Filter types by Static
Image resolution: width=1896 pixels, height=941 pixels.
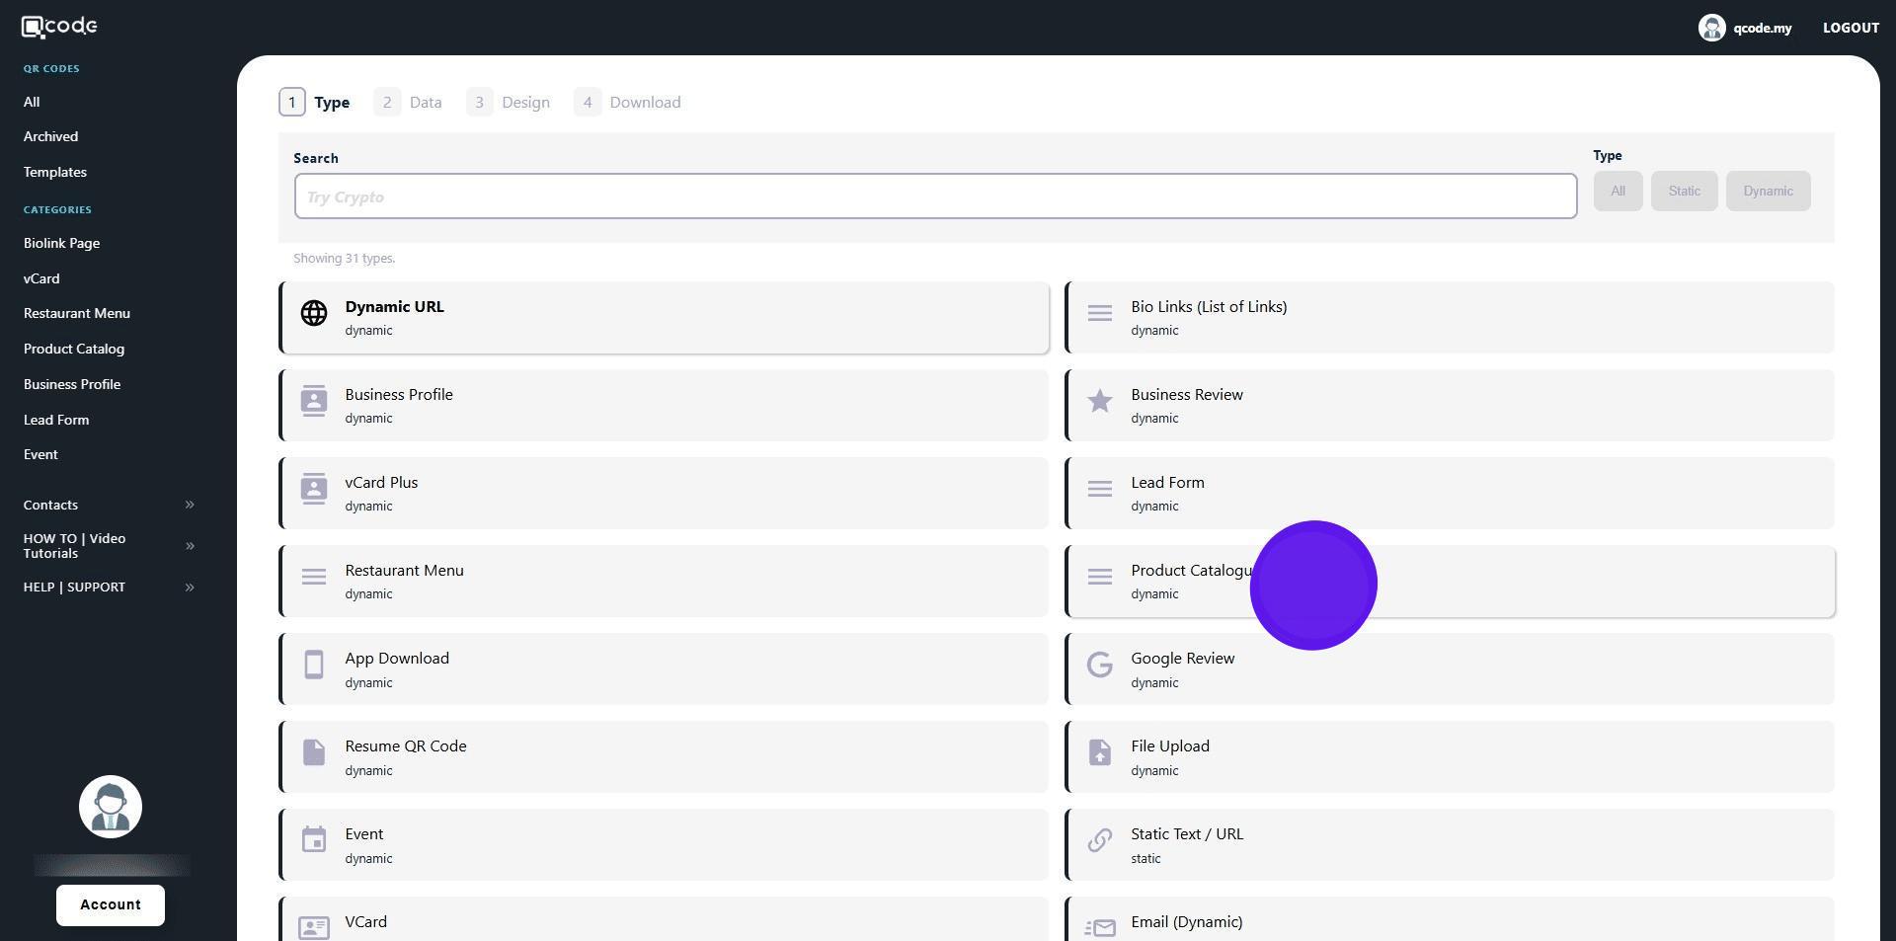(1684, 191)
